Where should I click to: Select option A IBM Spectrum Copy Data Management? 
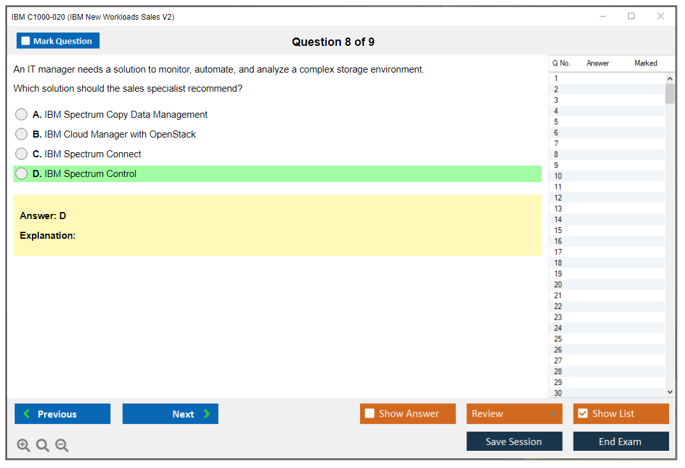click(x=22, y=115)
